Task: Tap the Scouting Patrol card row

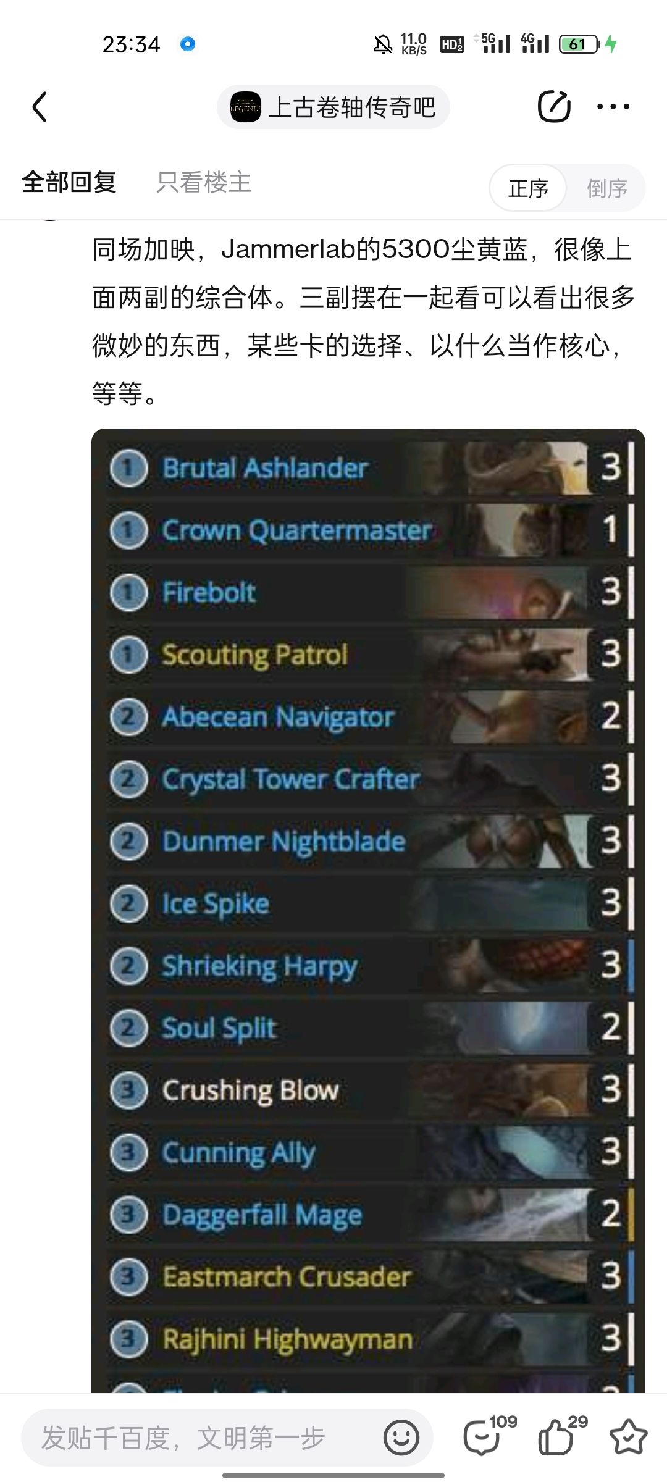Action: coord(371,654)
